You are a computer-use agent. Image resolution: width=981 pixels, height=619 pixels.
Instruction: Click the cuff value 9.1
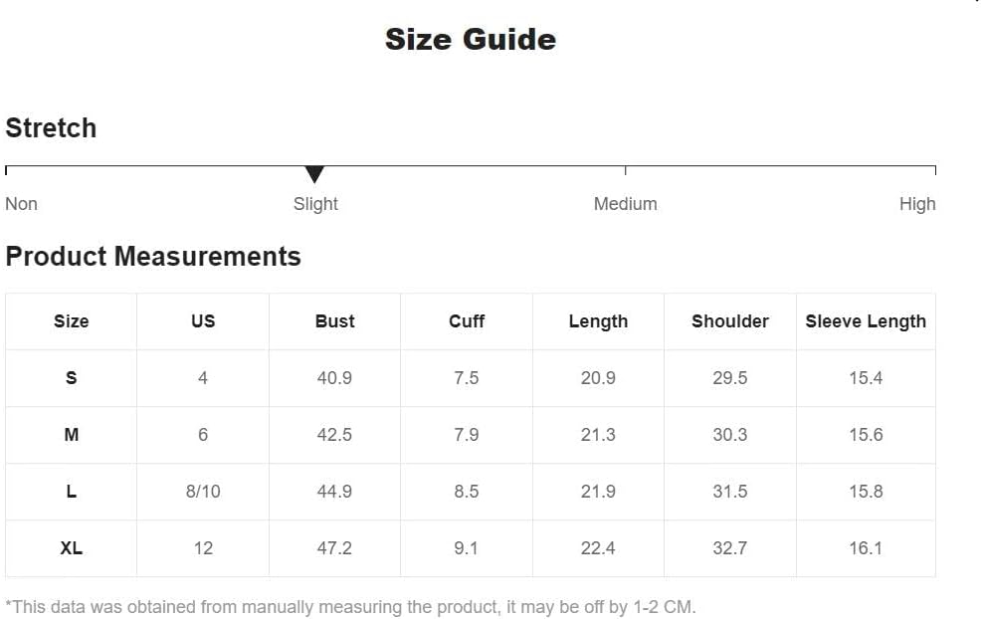tap(466, 548)
